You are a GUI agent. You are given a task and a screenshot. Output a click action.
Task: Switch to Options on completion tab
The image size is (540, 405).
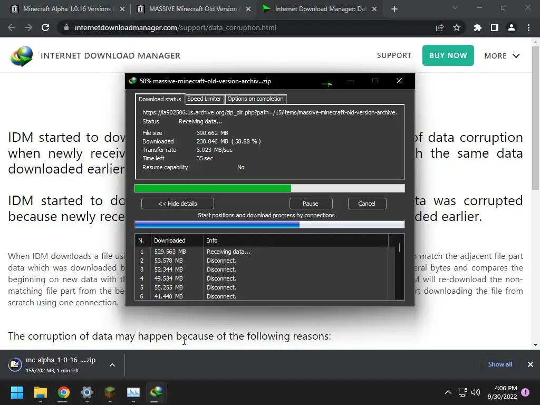pyautogui.click(x=255, y=99)
